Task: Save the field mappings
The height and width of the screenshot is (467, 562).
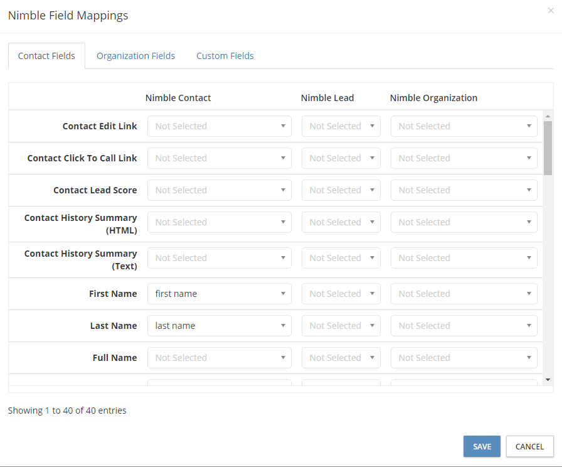Action: [482, 446]
